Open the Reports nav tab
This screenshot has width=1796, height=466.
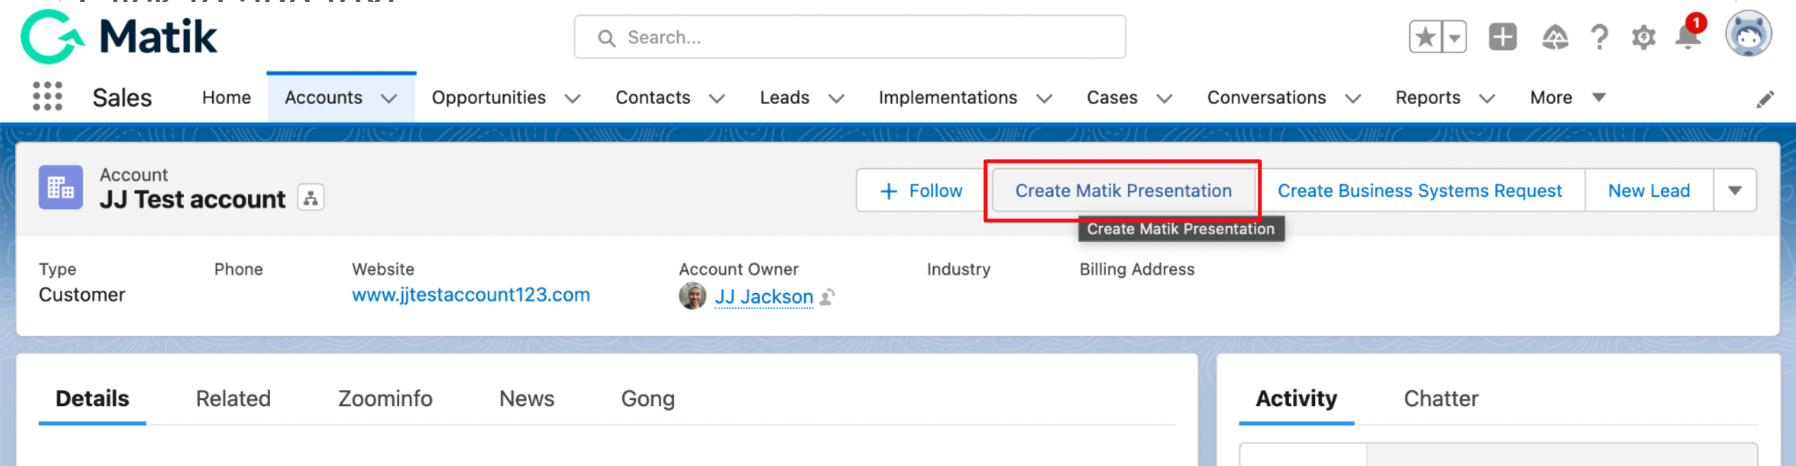[1427, 98]
